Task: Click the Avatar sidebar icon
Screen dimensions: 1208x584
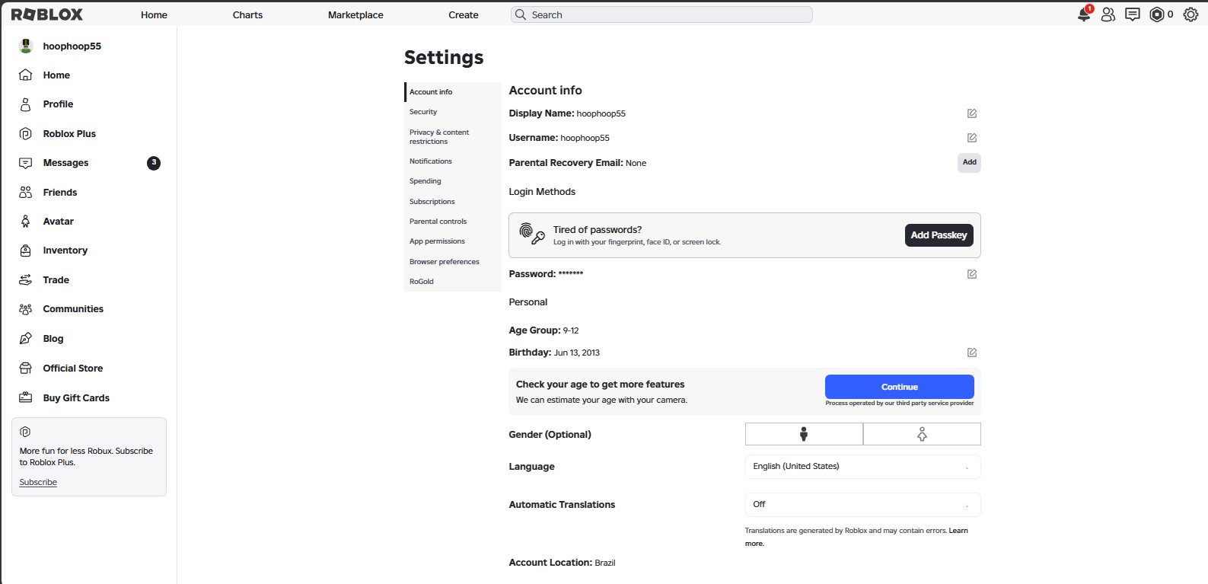Action: click(x=26, y=222)
